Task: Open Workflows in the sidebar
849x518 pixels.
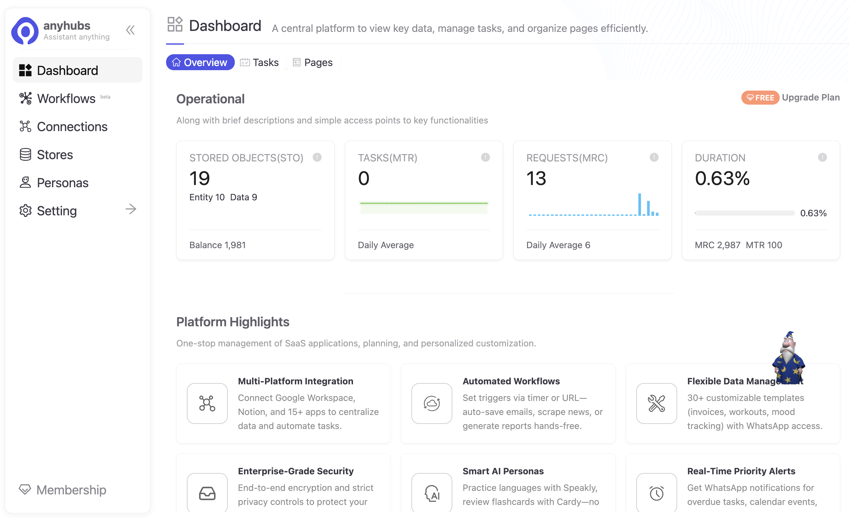Action: point(78,99)
